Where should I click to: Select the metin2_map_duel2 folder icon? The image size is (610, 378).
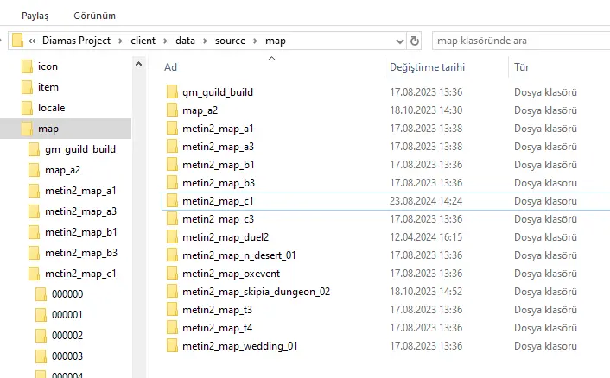(x=171, y=237)
